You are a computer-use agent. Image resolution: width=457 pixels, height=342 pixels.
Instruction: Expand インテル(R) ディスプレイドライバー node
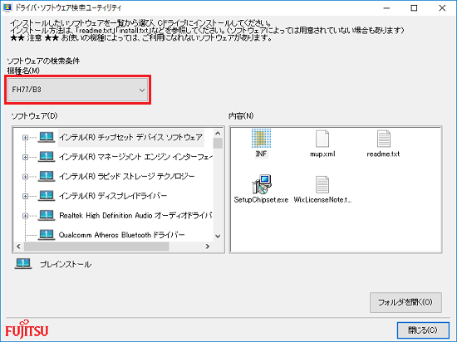click(26, 196)
